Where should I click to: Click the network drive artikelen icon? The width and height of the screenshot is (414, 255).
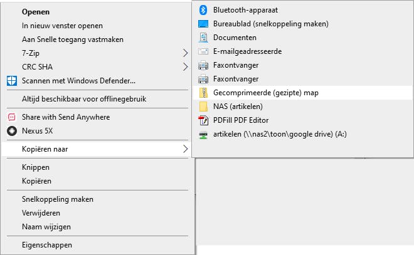[203, 134]
